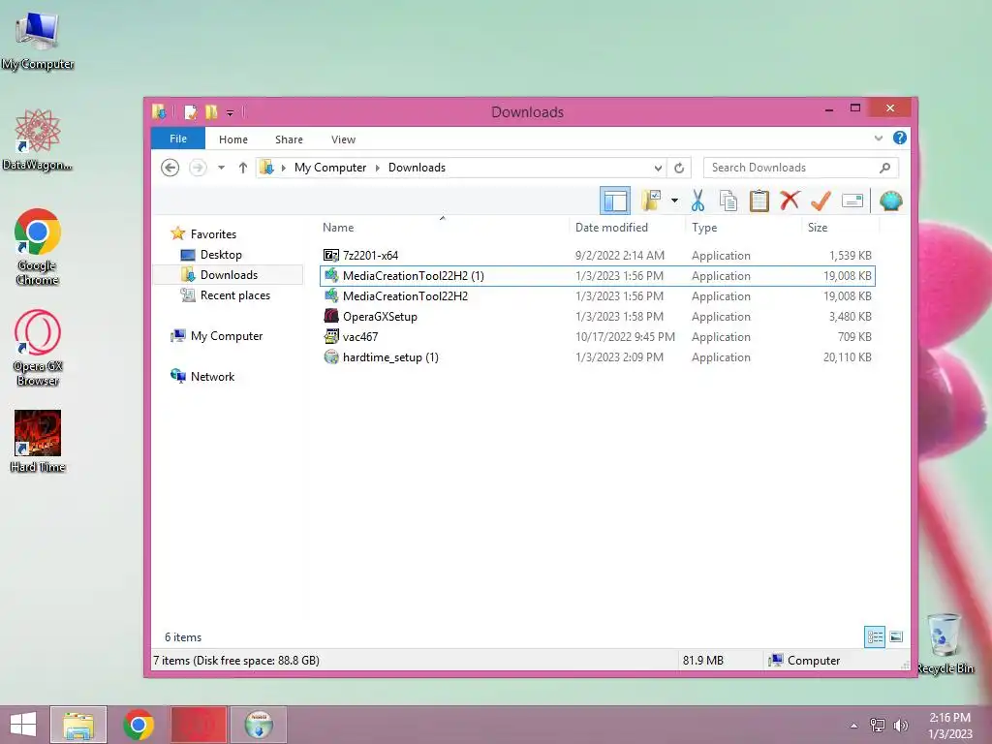Viewport: 992px width, 744px height.
Task: Switch to the Share ribbon tab
Action: [x=289, y=139]
